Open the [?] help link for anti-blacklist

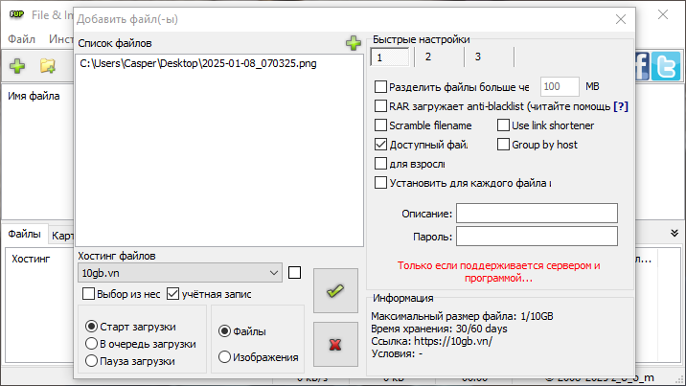[x=621, y=106]
